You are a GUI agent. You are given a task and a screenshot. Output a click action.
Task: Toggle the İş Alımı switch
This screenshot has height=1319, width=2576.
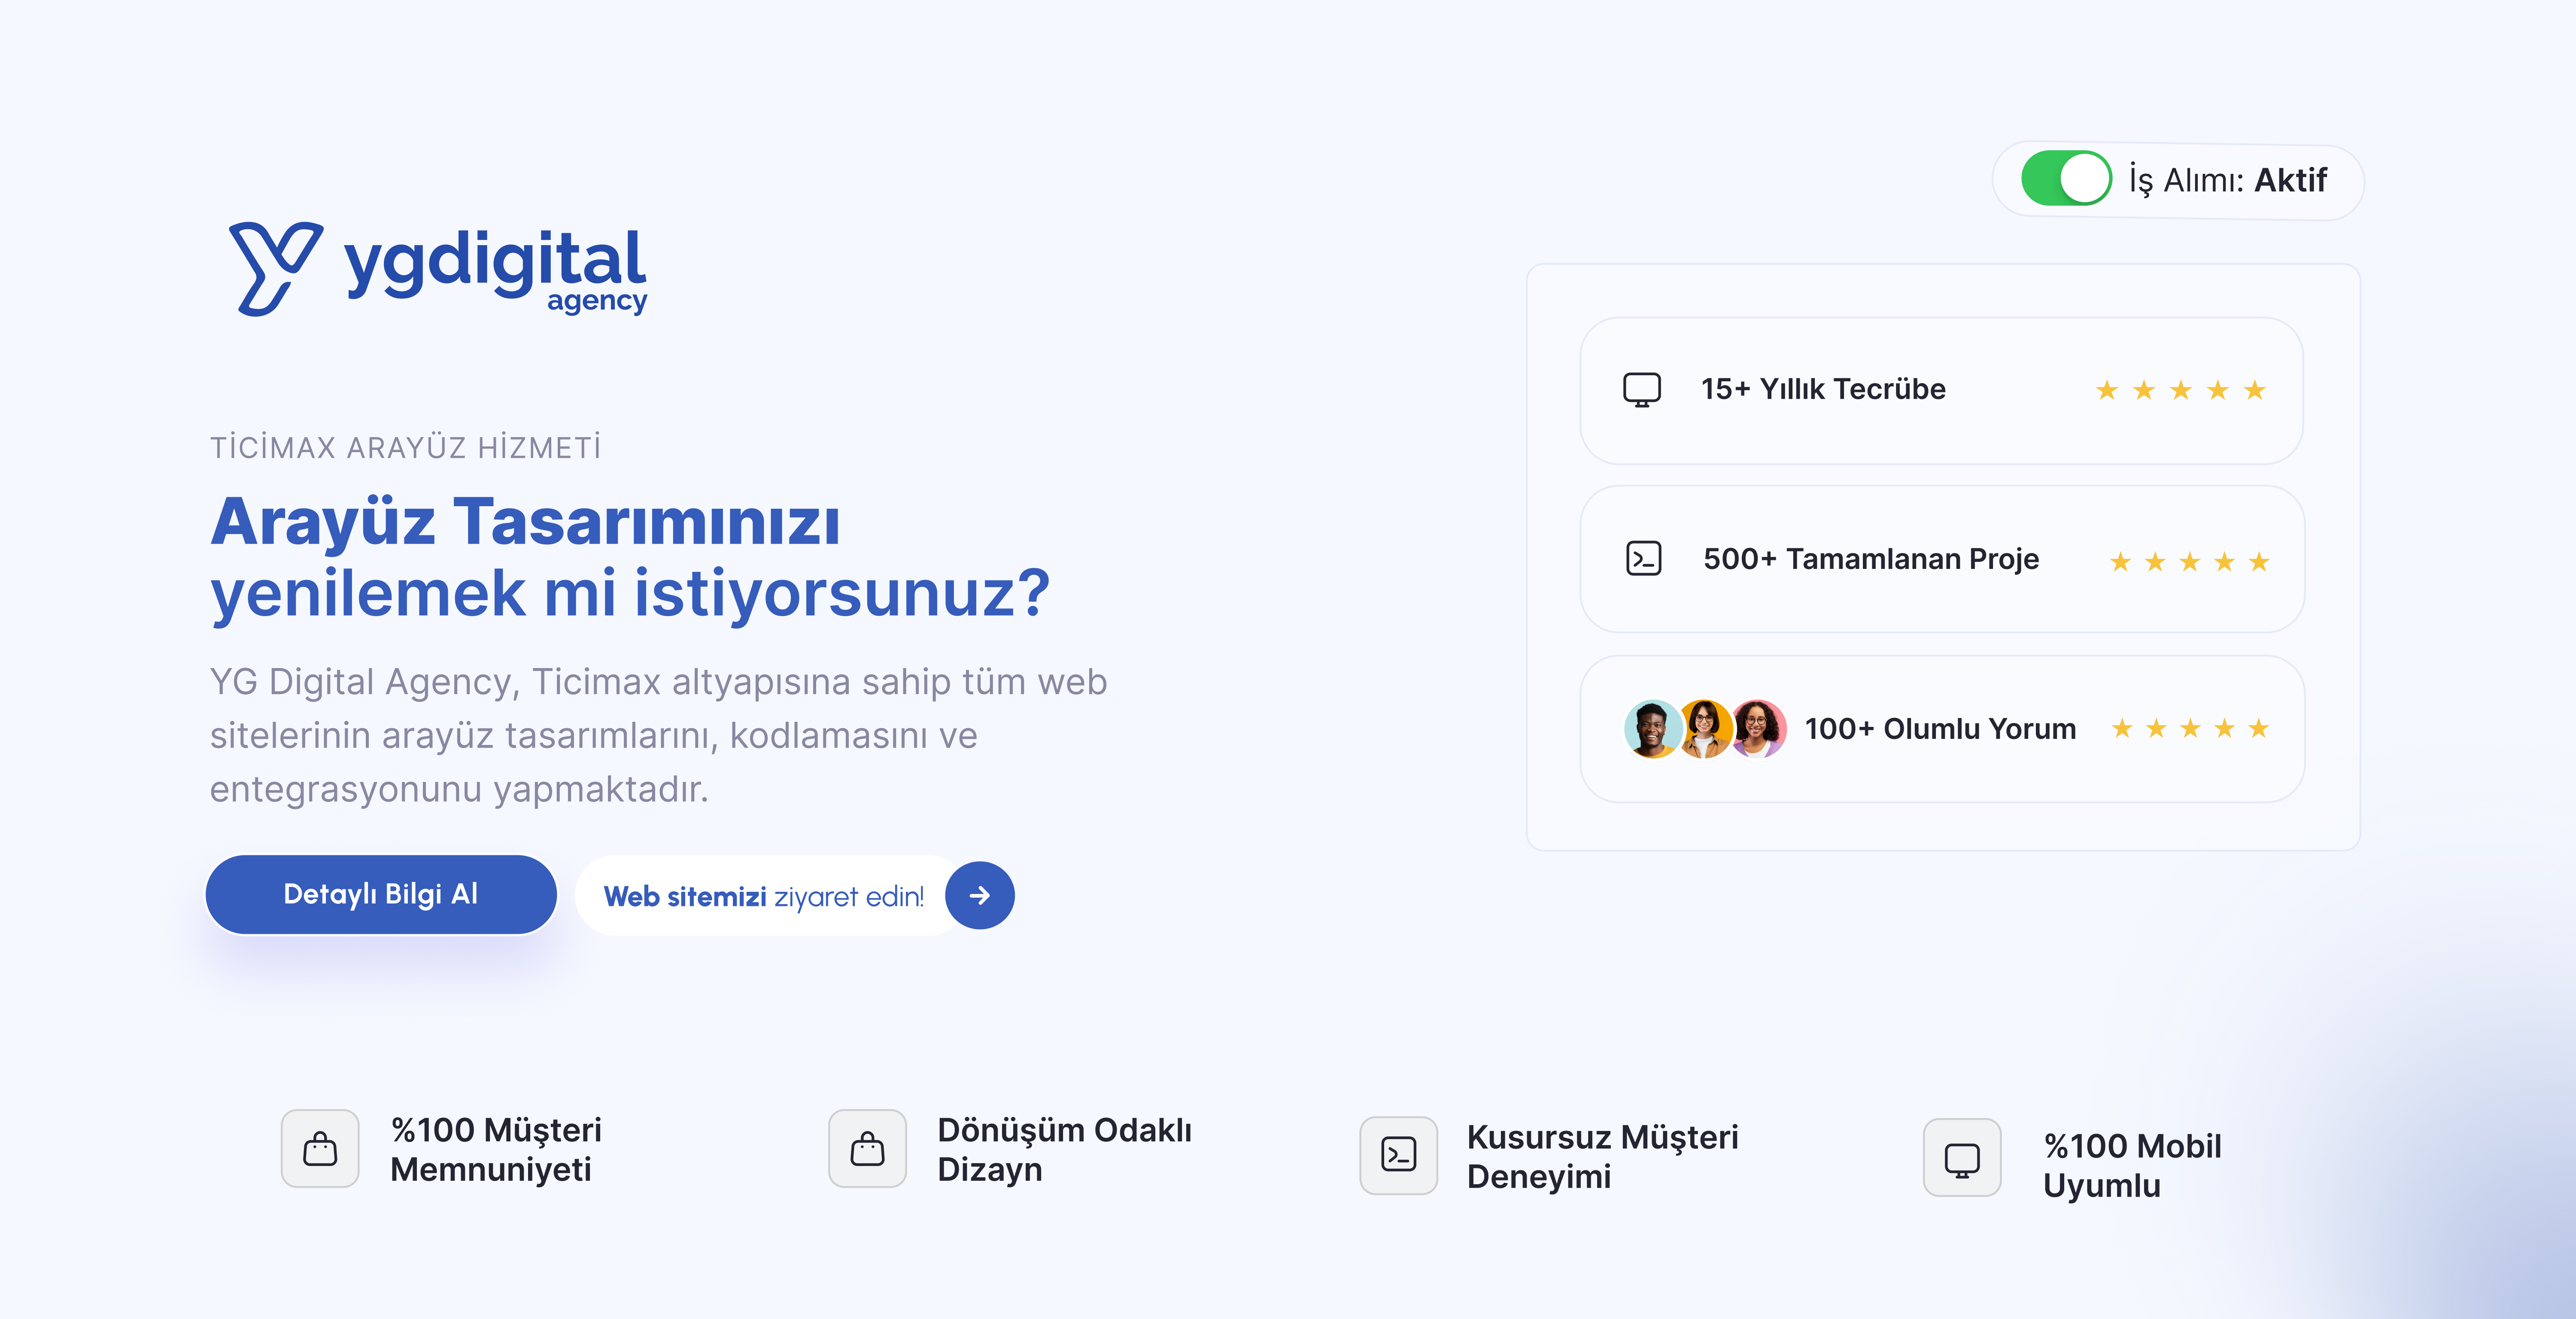click(2066, 179)
